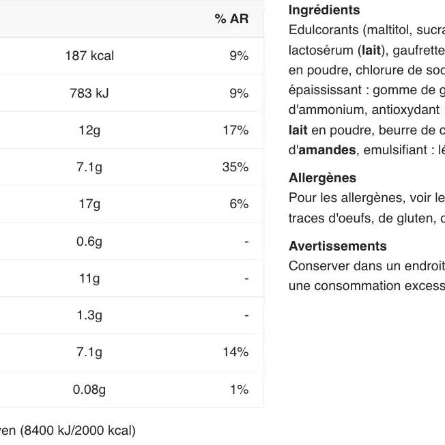Viewport: 445px width, 445px height.
Task: Click the % AR column header
Action: pyautogui.click(x=231, y=19)
